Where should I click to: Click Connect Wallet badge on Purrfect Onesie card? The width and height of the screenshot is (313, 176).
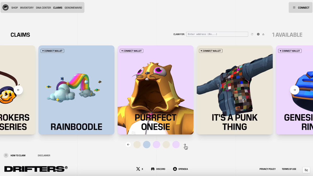point(131,51)
